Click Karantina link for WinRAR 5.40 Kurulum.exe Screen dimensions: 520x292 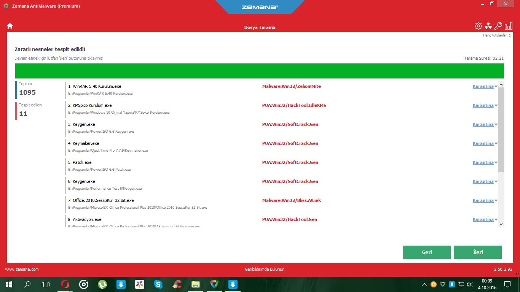tap(483, 86)
